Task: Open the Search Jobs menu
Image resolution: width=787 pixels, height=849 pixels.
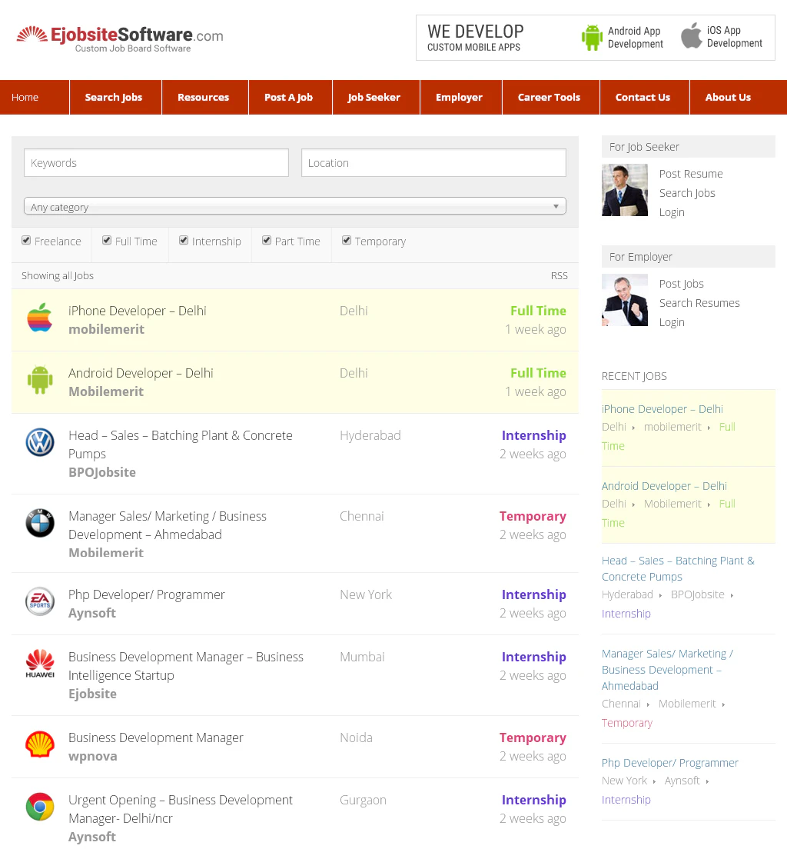Action: (x=114, y=98)
